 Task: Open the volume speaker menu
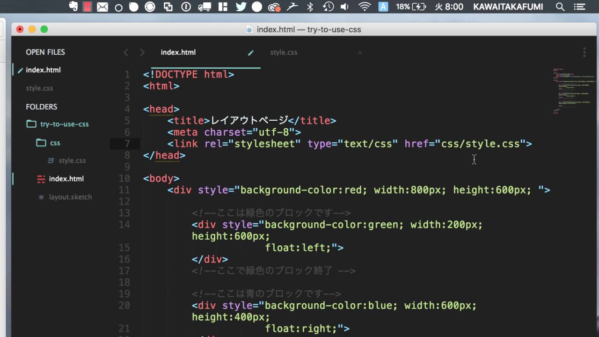coord(344,7)
